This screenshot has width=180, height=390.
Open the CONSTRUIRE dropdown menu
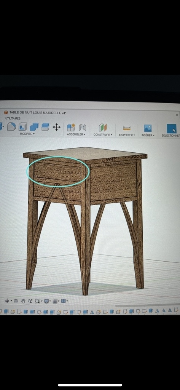[103, 134]
